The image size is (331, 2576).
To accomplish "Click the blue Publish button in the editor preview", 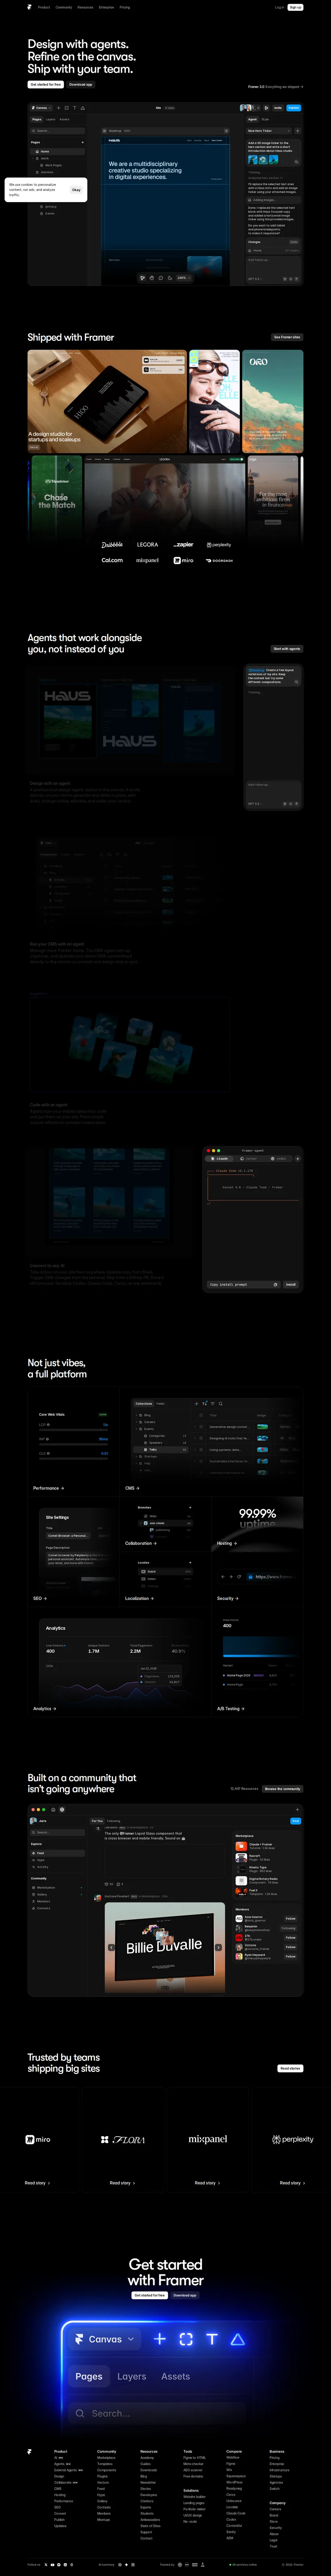I will point(293,108).
